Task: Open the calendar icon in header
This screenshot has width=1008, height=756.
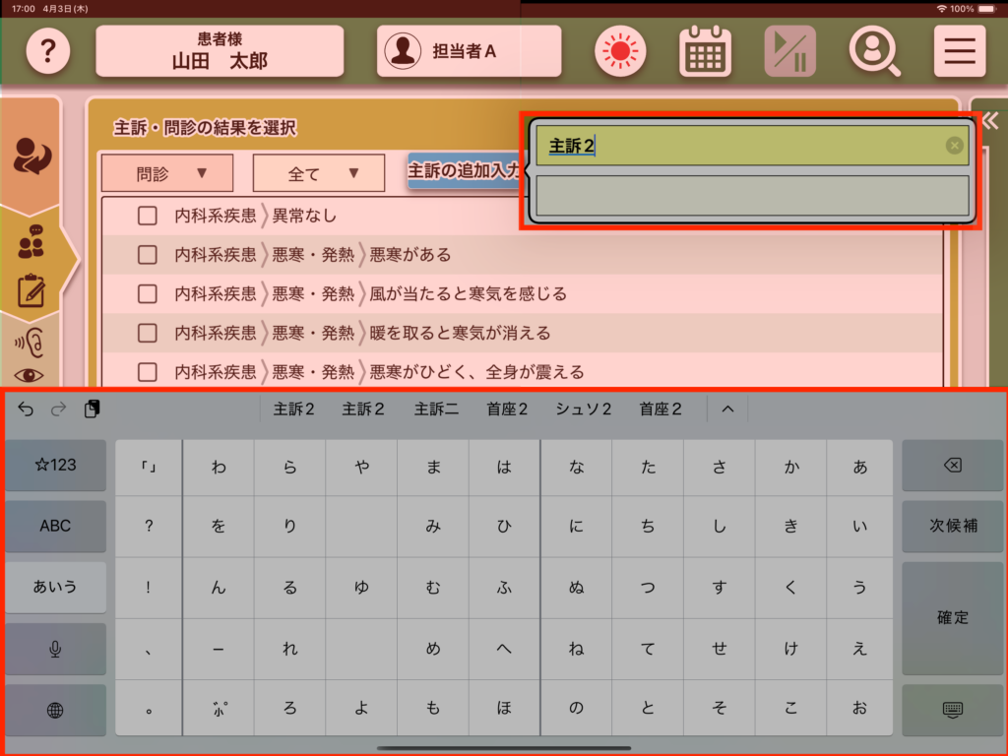Action: pos(705,51)
